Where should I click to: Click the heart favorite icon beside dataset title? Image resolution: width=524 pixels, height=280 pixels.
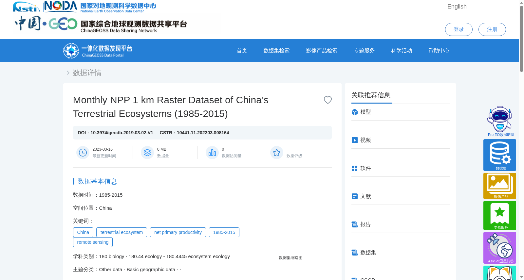328,100
